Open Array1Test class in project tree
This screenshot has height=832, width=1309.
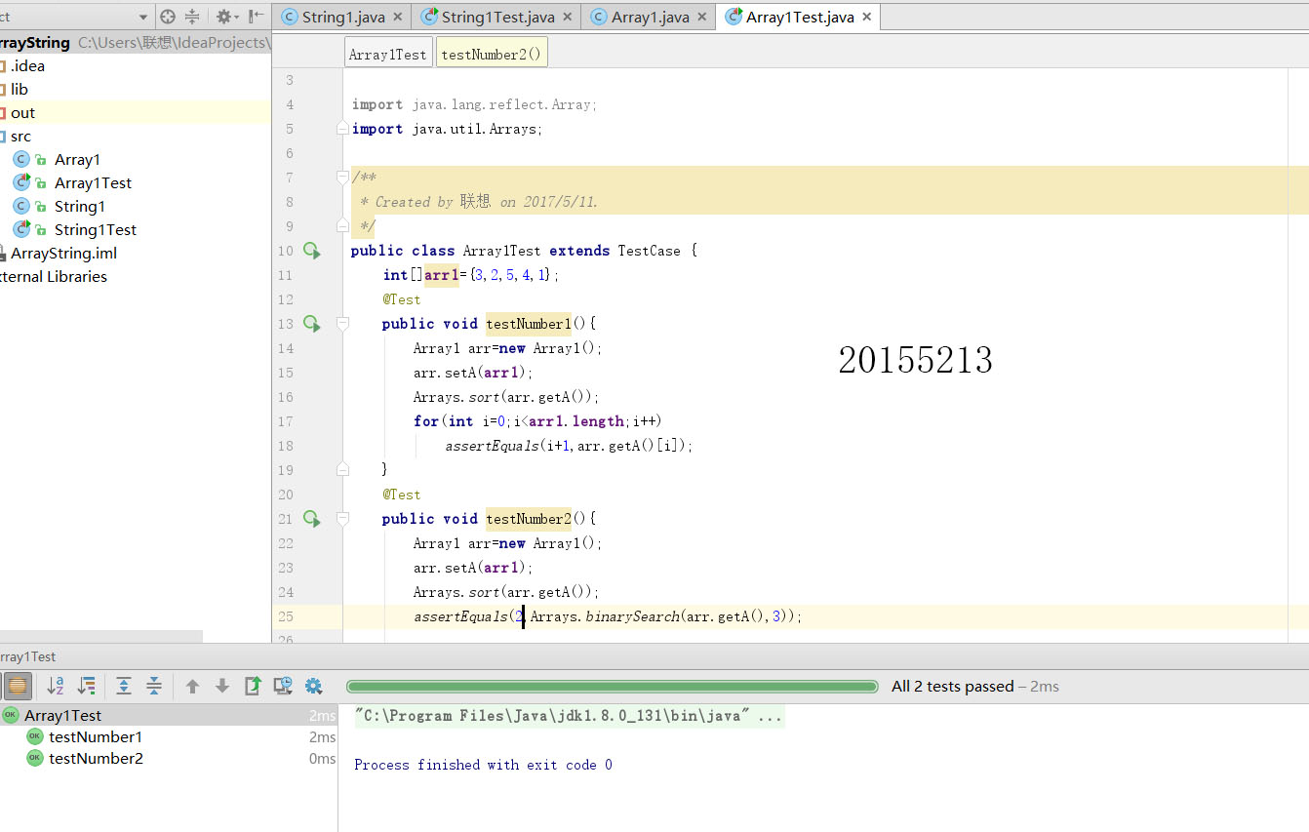tap(93, 183)
